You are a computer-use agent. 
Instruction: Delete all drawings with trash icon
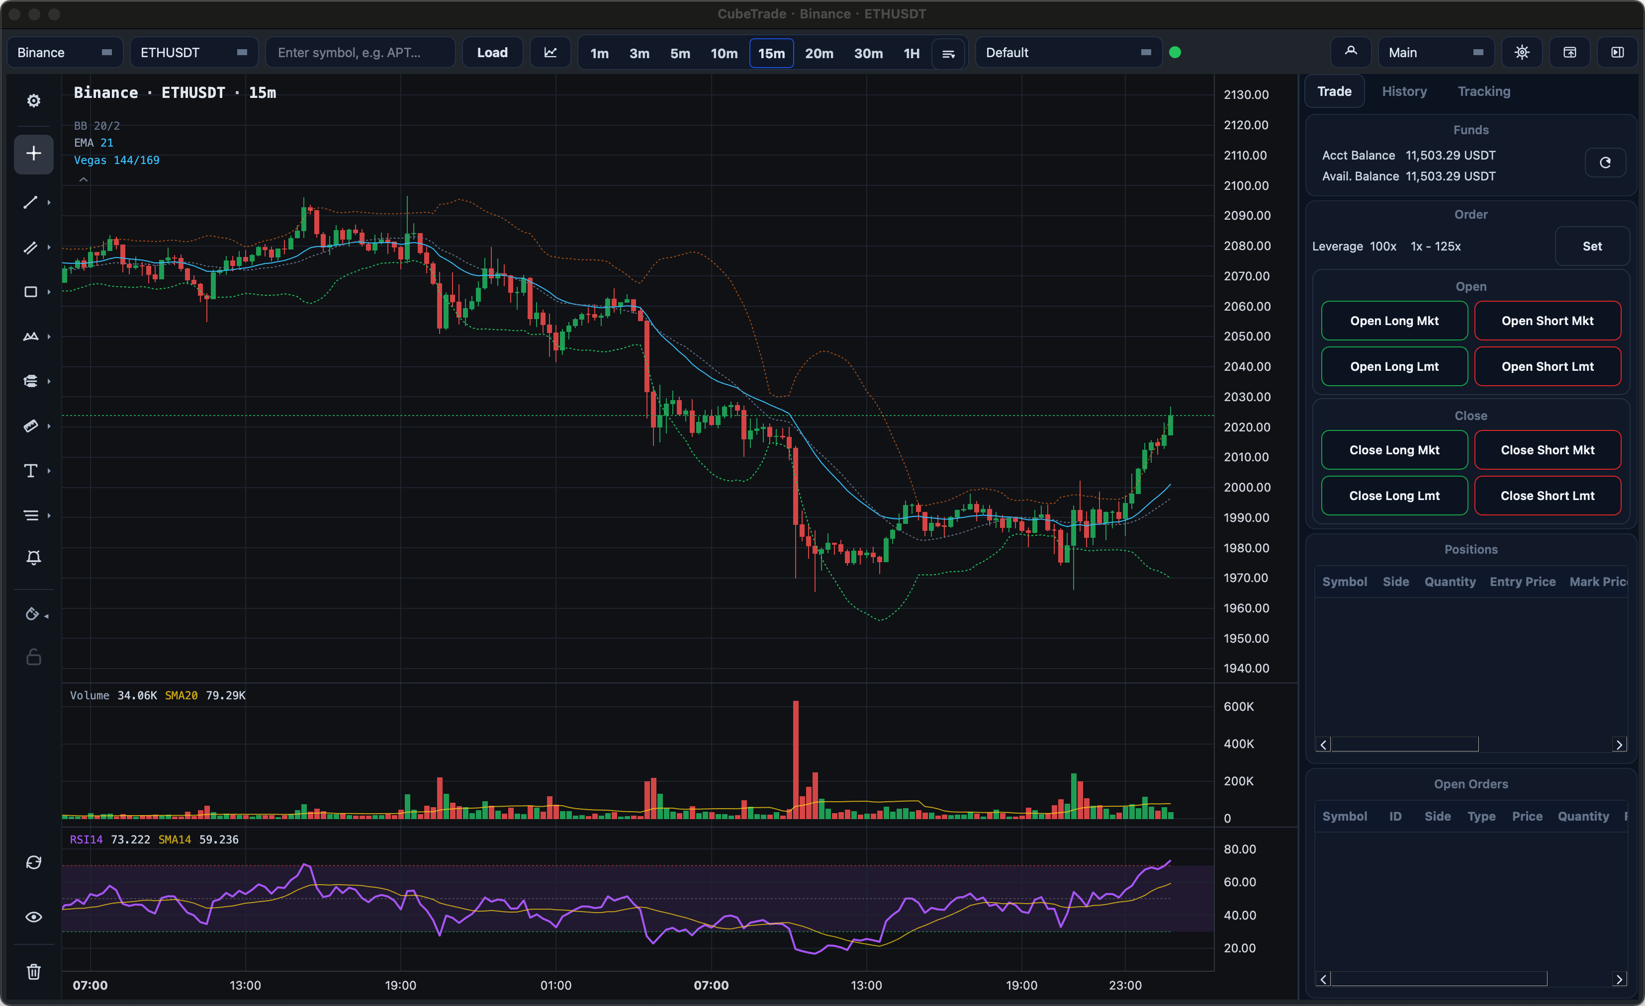click(x=33, y=971)
